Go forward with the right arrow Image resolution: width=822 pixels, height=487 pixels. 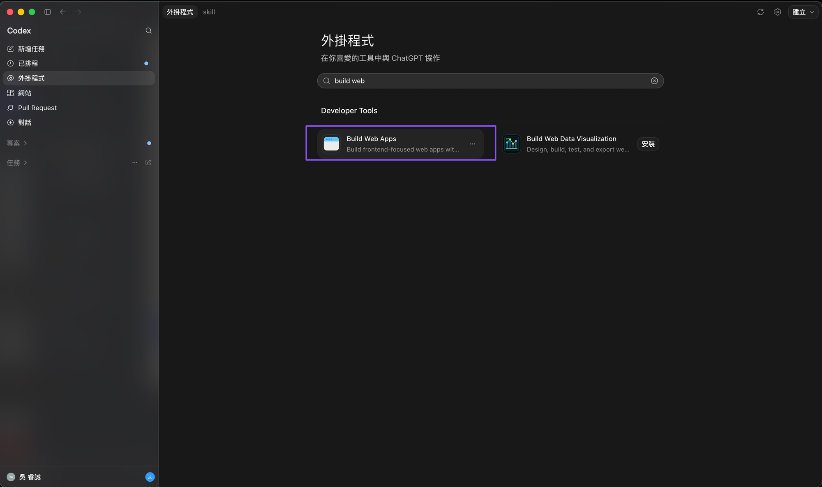point(78,12)
